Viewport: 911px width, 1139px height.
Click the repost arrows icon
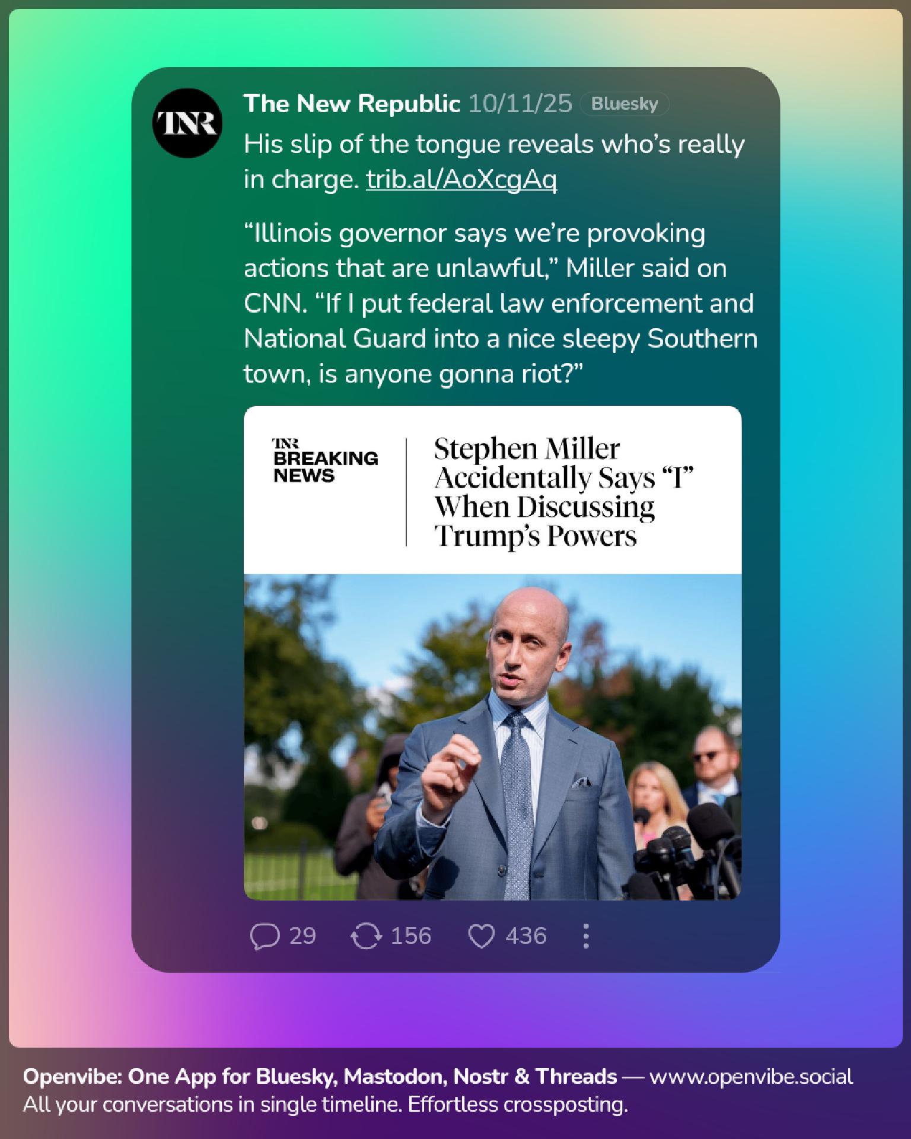[x=366, y=937]
